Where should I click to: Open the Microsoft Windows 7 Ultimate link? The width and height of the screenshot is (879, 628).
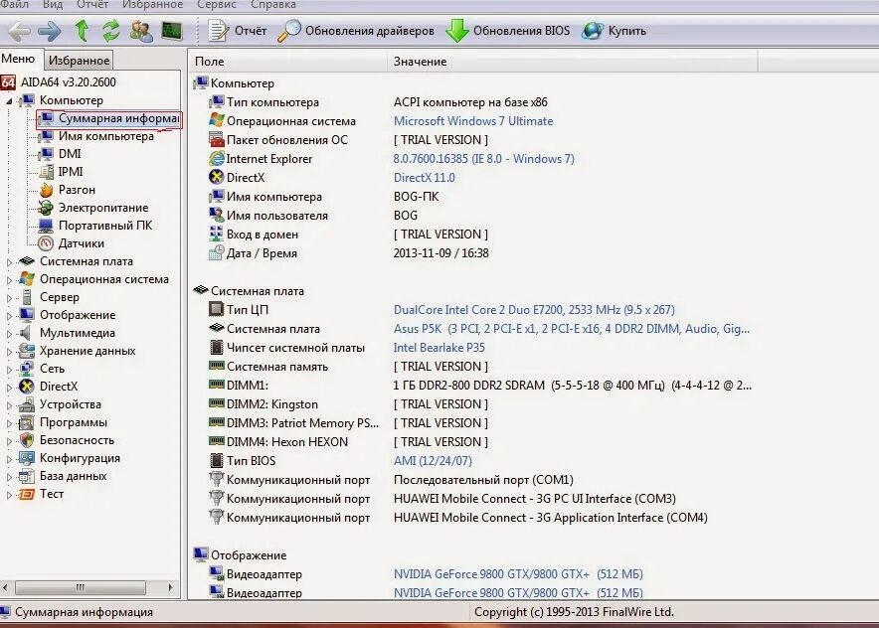point(473,121)
